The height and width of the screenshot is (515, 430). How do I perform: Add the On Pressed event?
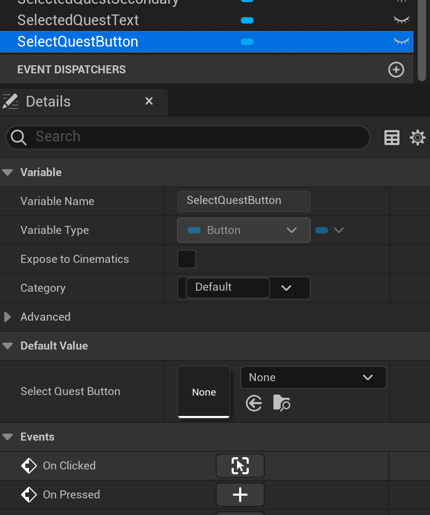pyautogui.click(x=240, y=495)
